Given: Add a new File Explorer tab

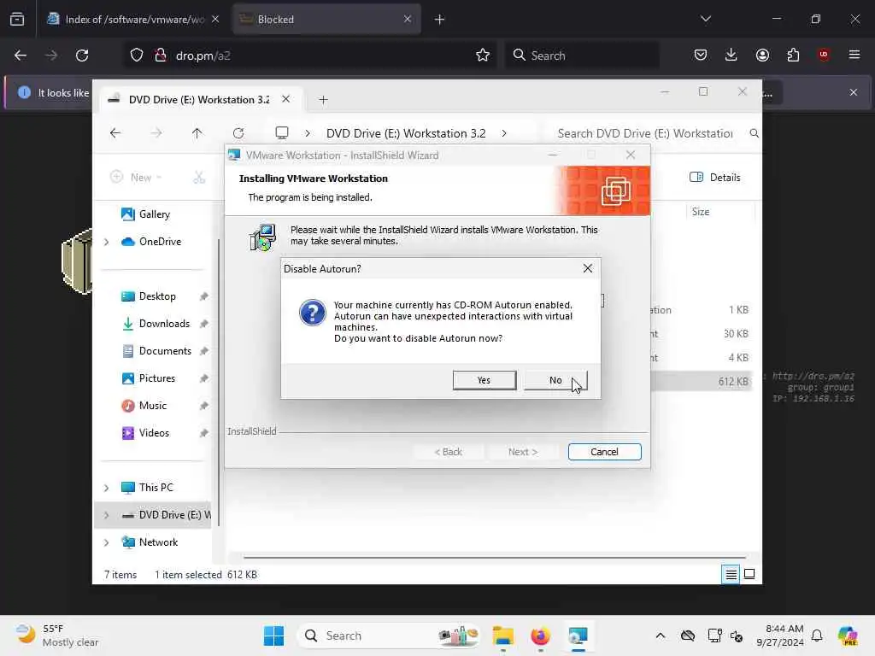Looking at the screenshot, I should [x=323, y=100].
